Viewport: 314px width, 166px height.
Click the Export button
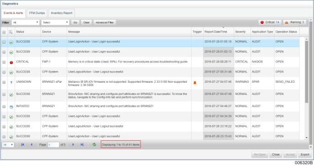[x=305, y=154]
